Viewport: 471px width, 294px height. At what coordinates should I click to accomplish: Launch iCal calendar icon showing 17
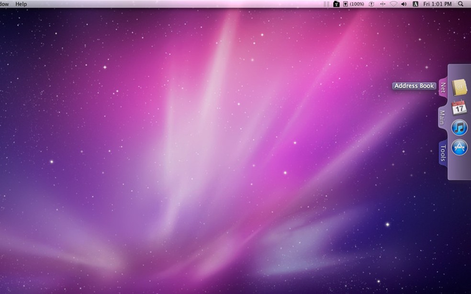tap(460, 108)
